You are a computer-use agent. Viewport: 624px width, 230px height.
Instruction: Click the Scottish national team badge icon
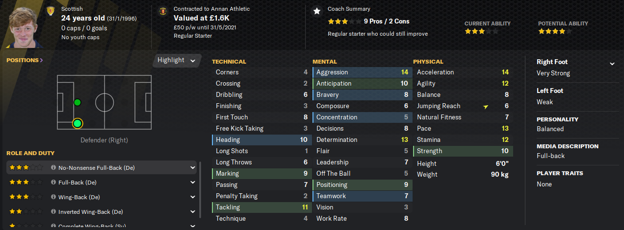pyautogui.click(x=50, y=11)
